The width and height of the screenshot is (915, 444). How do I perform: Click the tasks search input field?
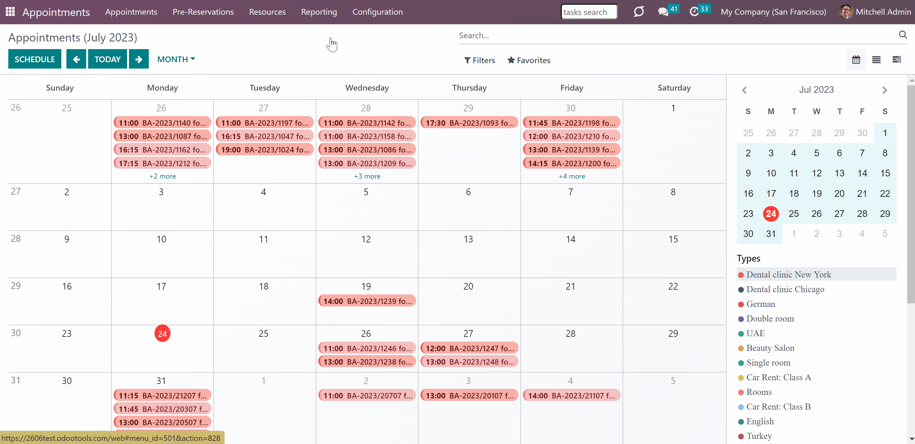point(589,12)
